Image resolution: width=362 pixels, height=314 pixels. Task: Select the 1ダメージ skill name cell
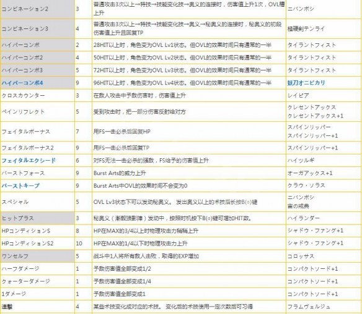pyautogui.click(x=37, y=294)
